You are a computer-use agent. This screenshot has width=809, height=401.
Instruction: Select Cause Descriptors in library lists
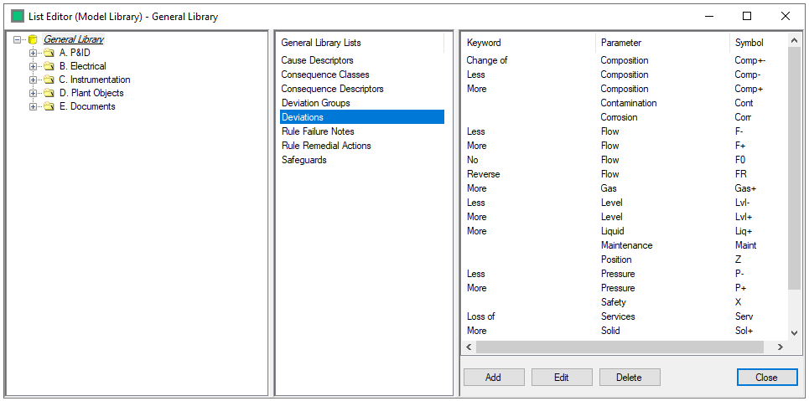pos(317,60)
